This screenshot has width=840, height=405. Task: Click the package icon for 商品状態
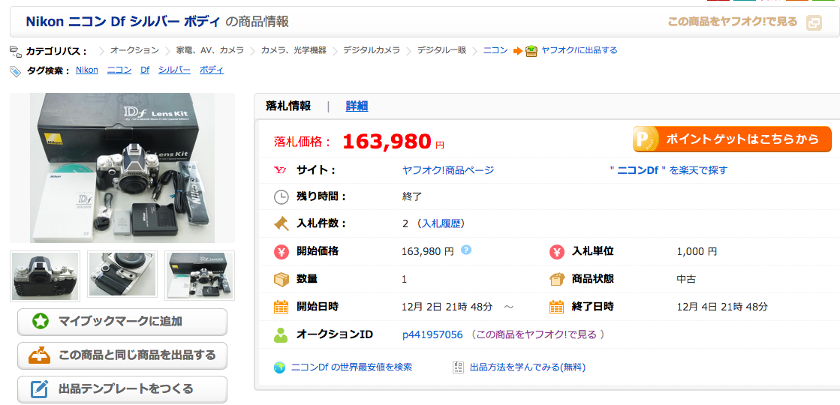tap(557, 279)
